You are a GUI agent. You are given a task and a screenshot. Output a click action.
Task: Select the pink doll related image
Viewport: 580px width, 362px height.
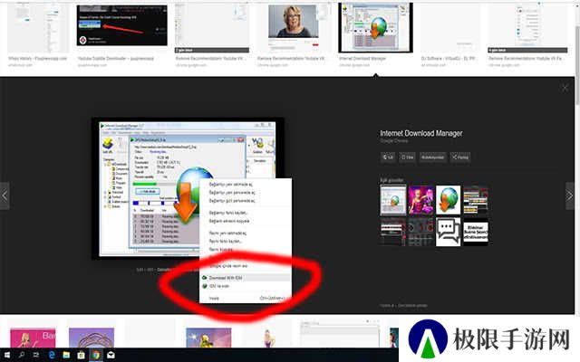(x=420, y=200)
